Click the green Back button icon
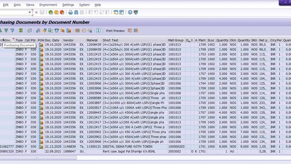The width and height of the screenshot is (291, 164). point(50,12)
